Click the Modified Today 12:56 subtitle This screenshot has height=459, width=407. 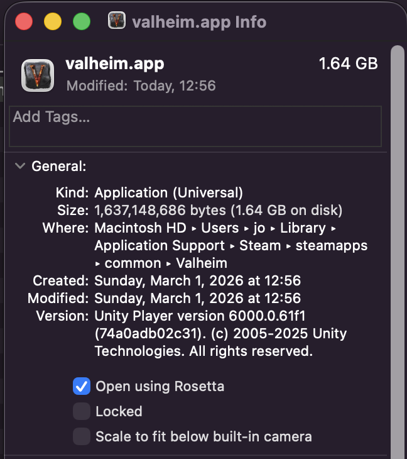click(141, 86)
